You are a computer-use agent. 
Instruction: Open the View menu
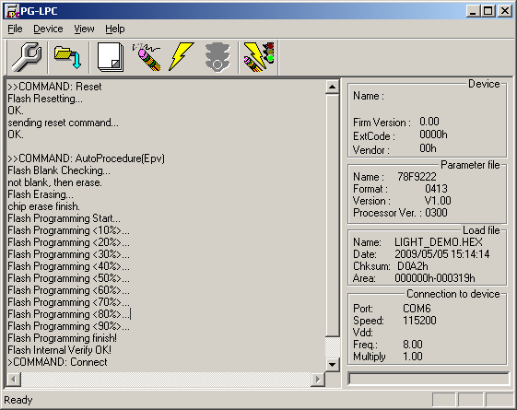tap(84, 29)
